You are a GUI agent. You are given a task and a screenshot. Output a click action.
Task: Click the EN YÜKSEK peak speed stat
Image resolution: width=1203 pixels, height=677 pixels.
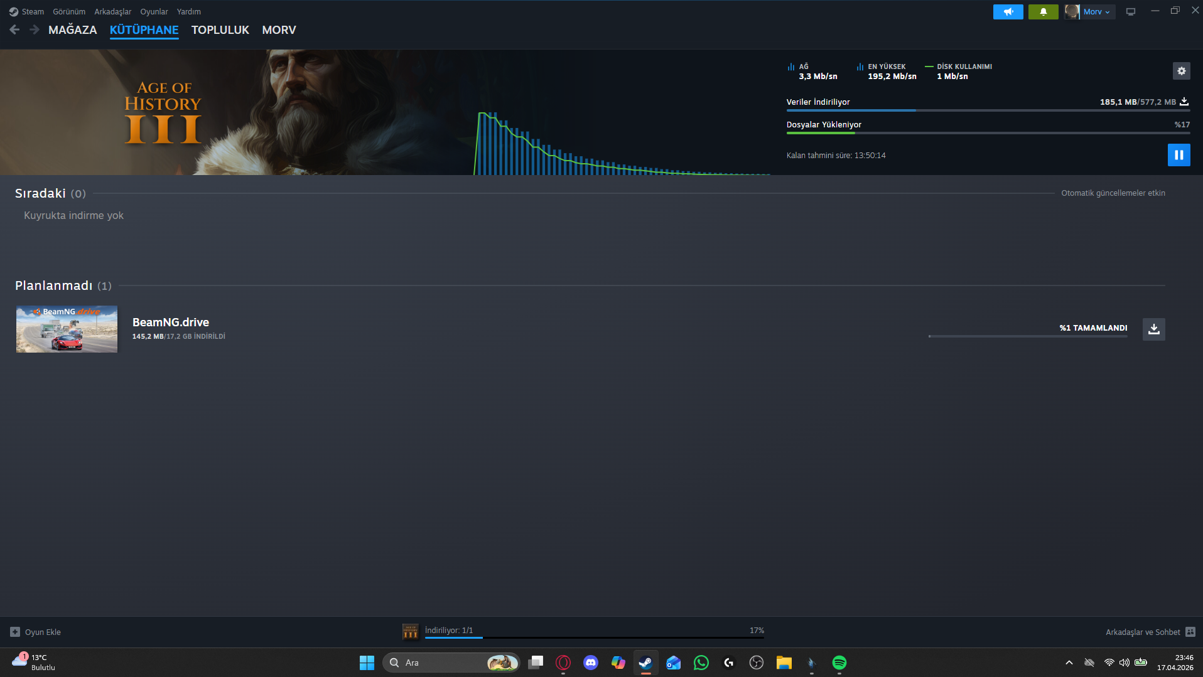(x=887, y=72)
